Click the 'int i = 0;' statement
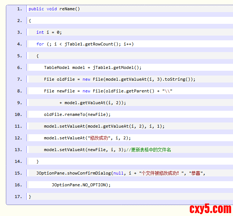 pos(49,32)
